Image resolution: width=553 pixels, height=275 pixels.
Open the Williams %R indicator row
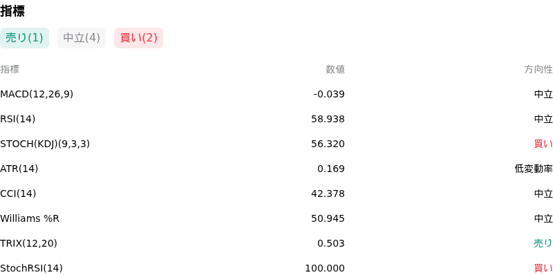pyautogui.click(x=276, y=218)
